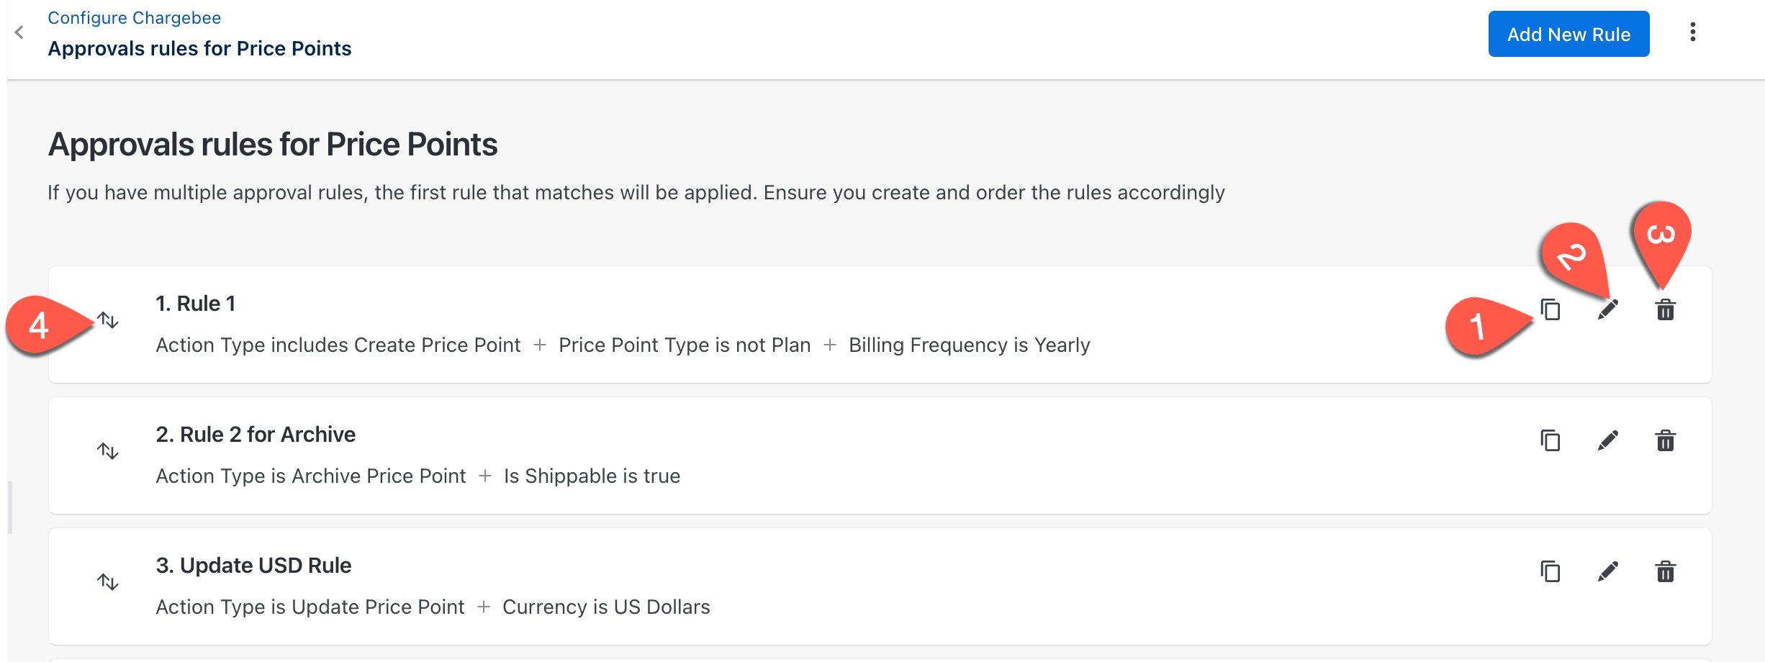The image size is (1765, 662).
Task: Open the three-dot more options menu
Action: 1692,32
